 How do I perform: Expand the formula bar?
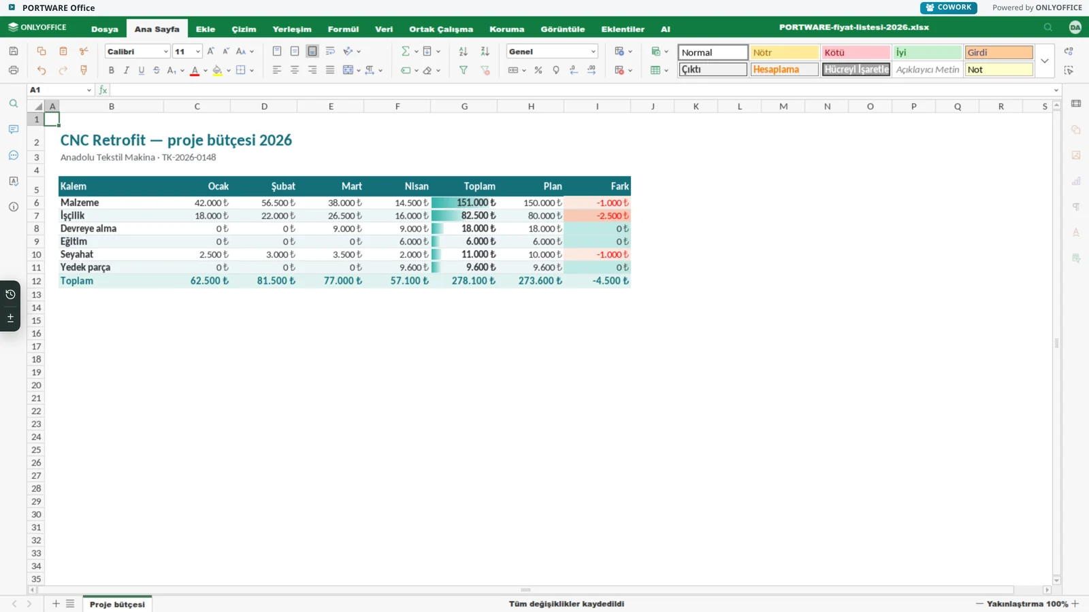[x=1056, y=90]
